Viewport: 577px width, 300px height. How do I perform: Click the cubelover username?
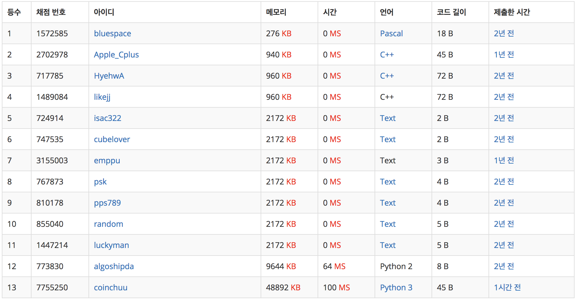112,139
